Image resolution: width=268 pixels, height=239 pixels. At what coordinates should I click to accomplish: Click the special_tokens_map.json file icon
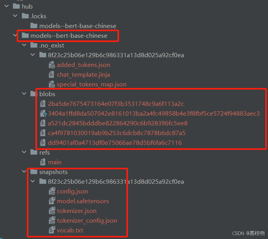pyautogui.click(x=52, y=84)
